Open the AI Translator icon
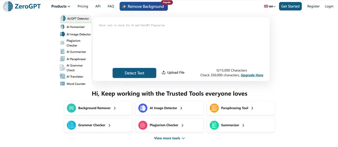This screenshot has width=338, height=147. (63, 76)
